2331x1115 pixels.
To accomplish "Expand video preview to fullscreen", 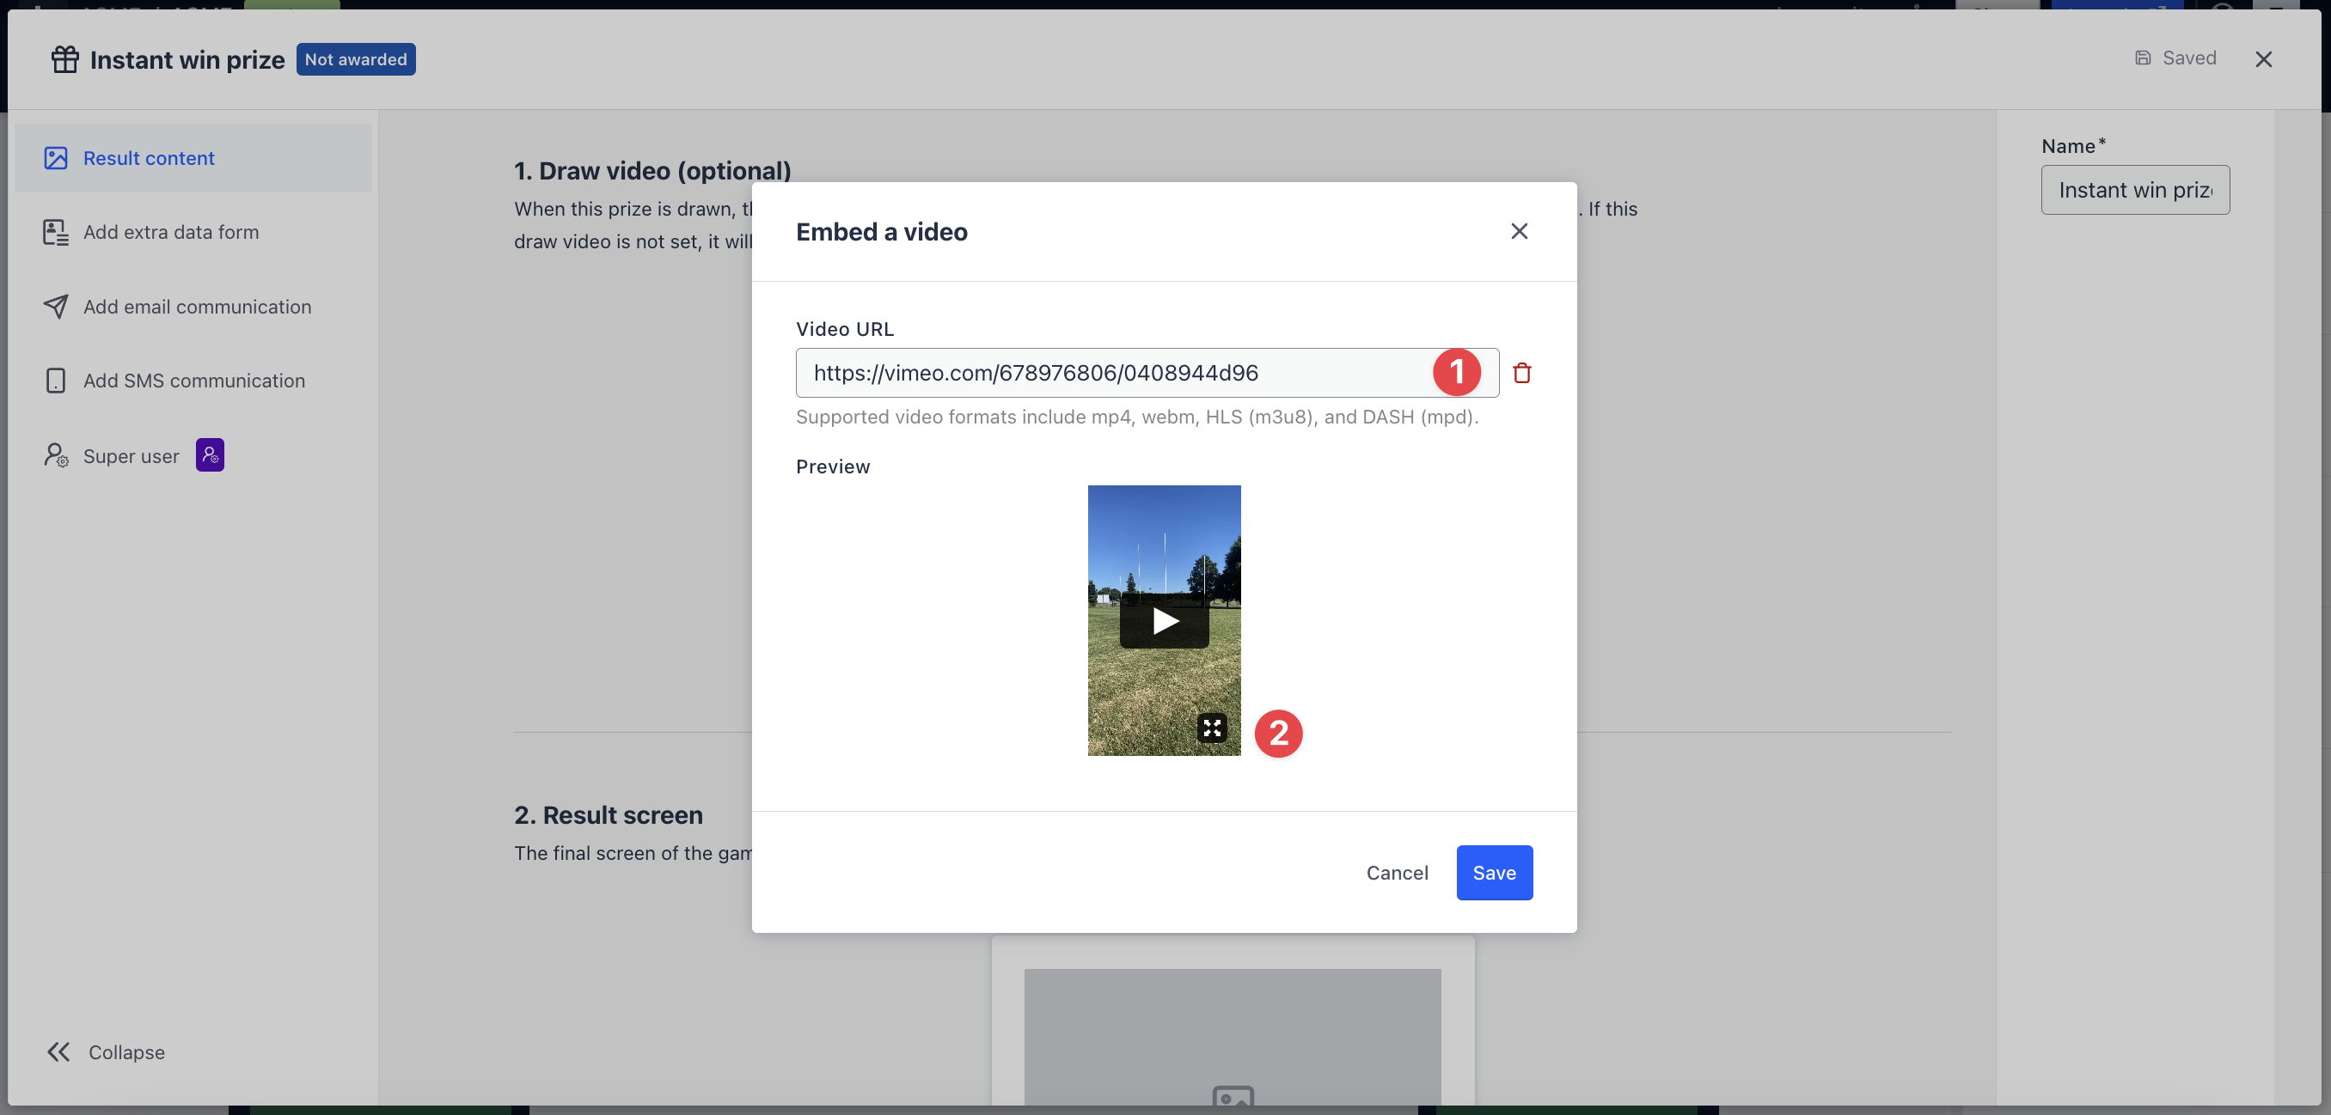I will (x=1212, y=728).
